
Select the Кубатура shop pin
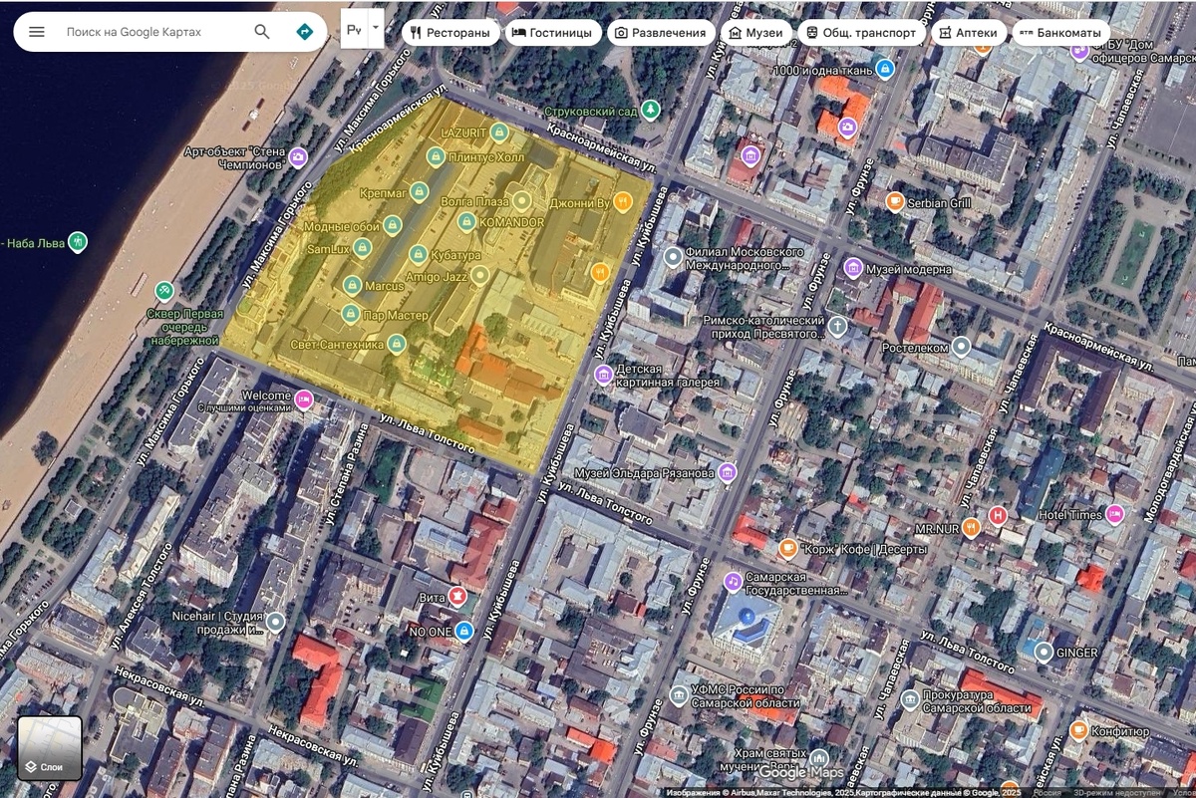pos(419,254)
